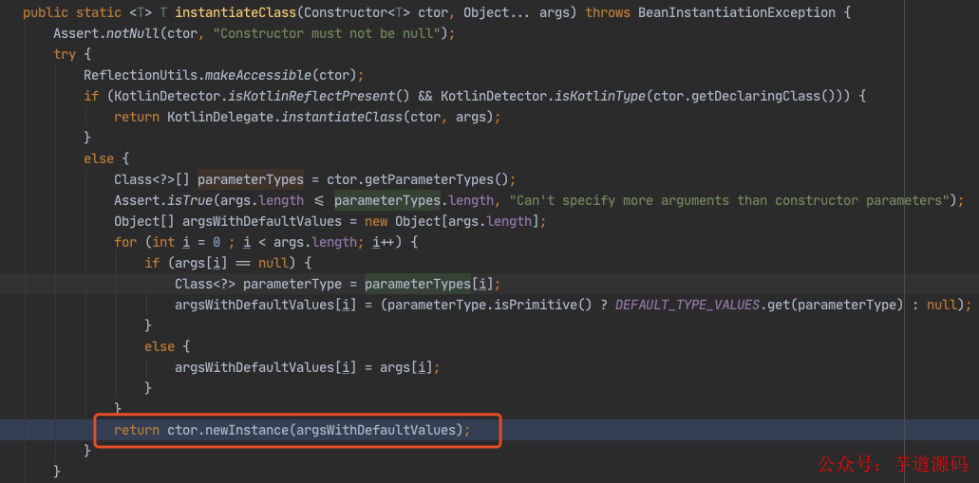Click the 'public' keyword in the method signature
The image size is (979, 483).
coord(46,12)
